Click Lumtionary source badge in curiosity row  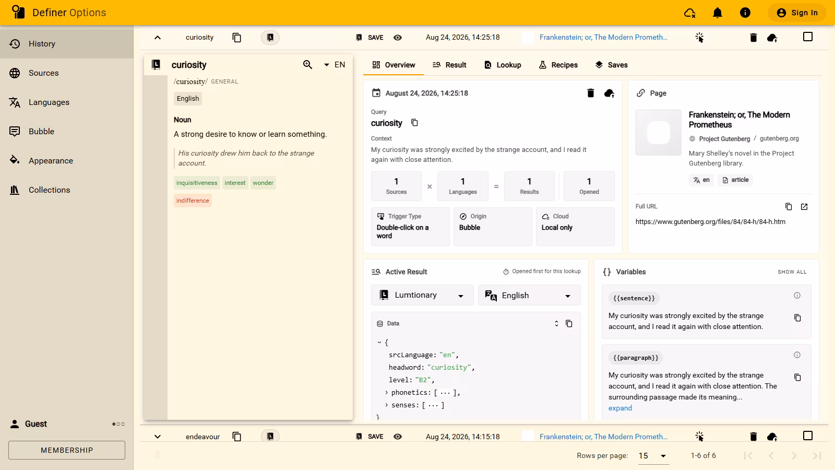click(270, 38)
